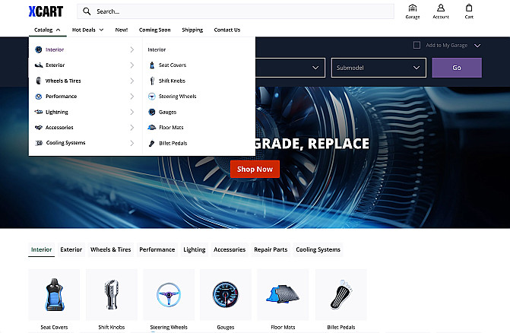Open the Gauges product thumbnail
Image resolution: width=510 pixels, height=333 pixels.
coord(226,295)
